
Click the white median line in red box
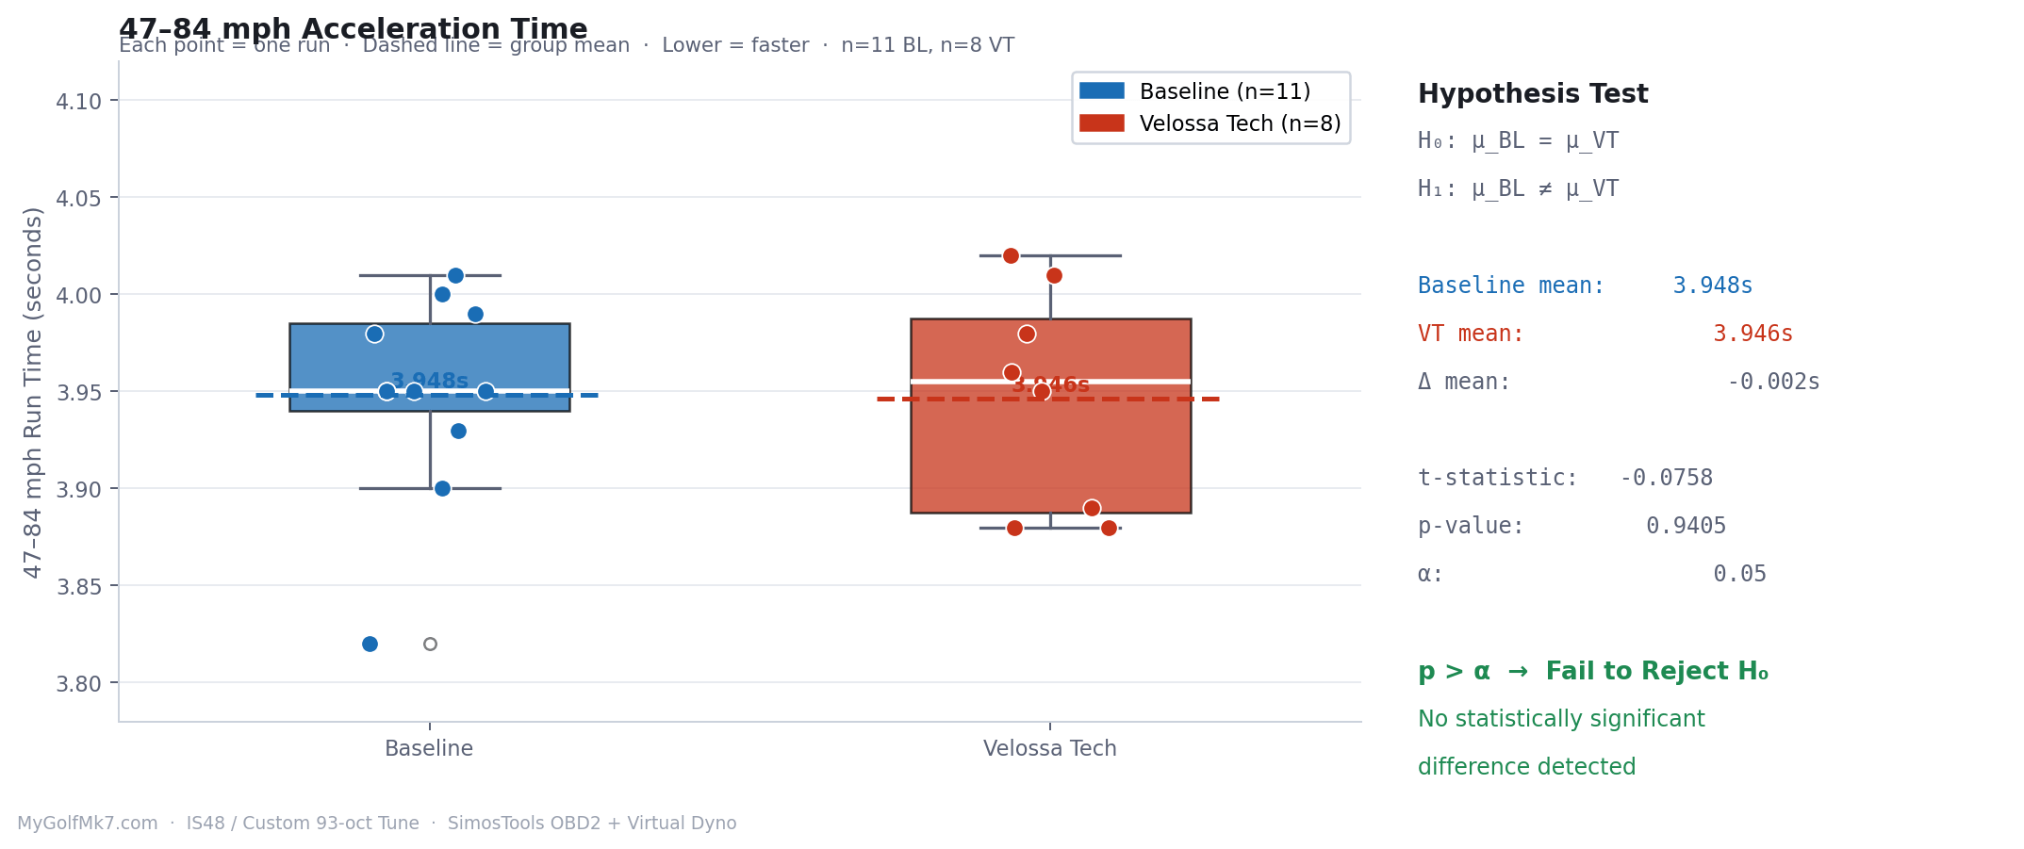coord(1131,382)
